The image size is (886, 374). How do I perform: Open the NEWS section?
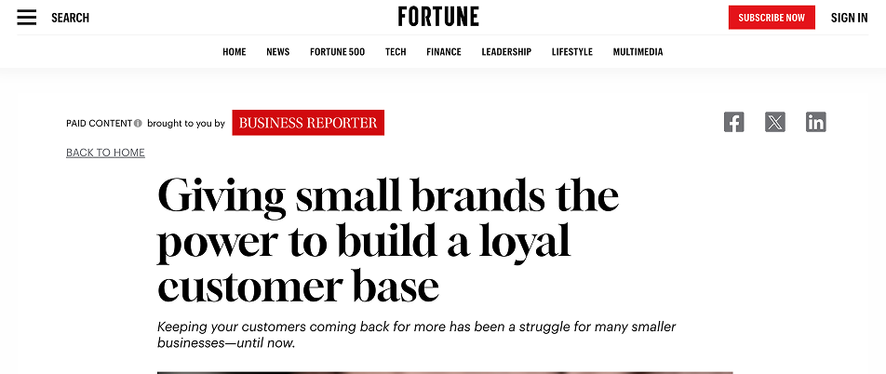278,52
